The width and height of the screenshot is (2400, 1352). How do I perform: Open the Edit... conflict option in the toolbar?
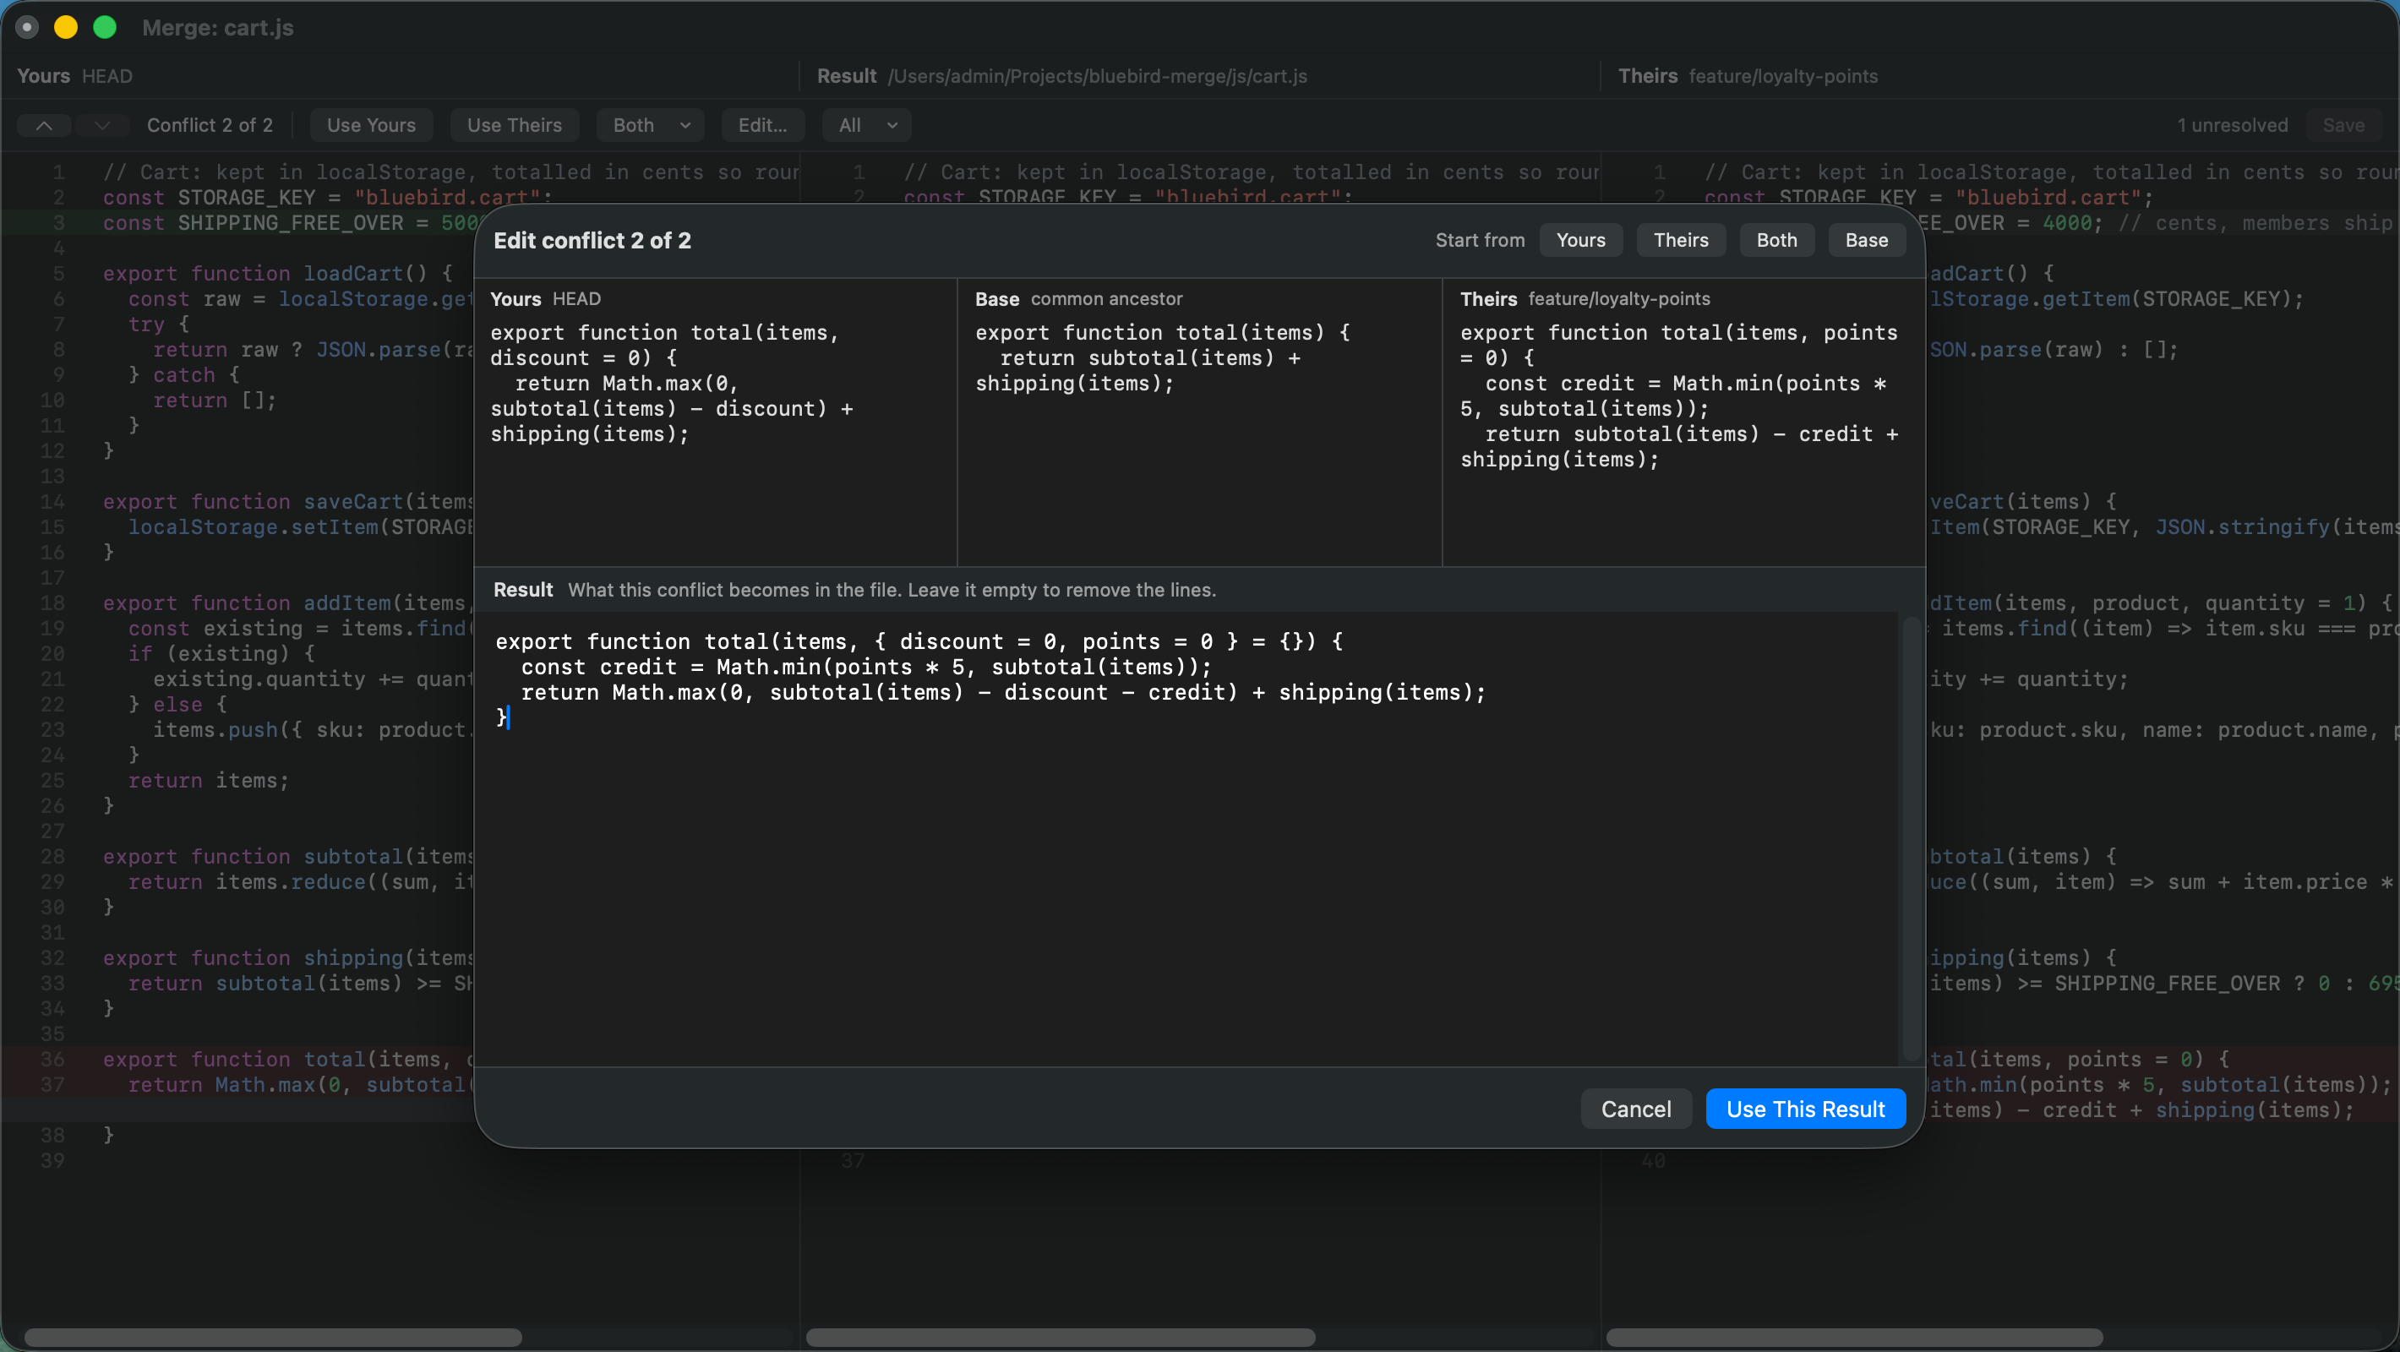[x=762, y=125]
